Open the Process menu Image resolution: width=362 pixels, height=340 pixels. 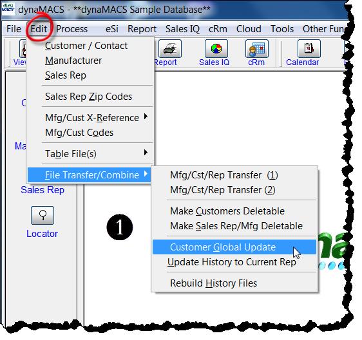pyautogui.click(x=71, y=29)
